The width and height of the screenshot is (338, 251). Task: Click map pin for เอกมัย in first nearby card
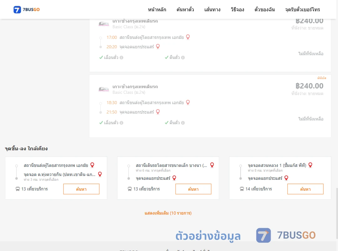(x=92, y=165)
